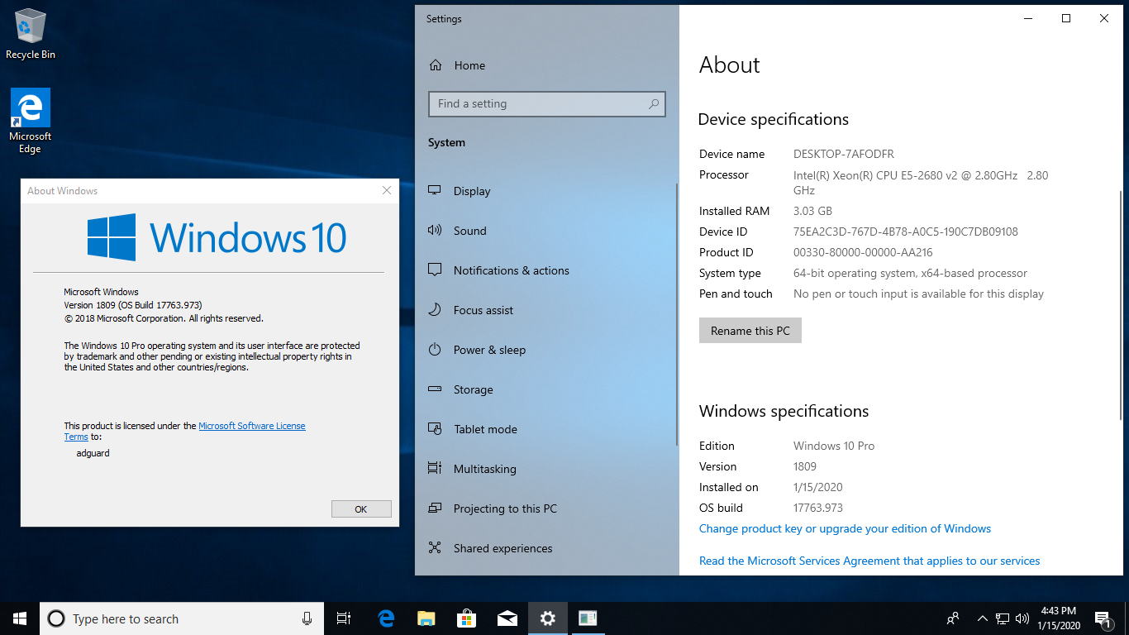Click Change product key or upgrade edition link

tap(845, 528)
